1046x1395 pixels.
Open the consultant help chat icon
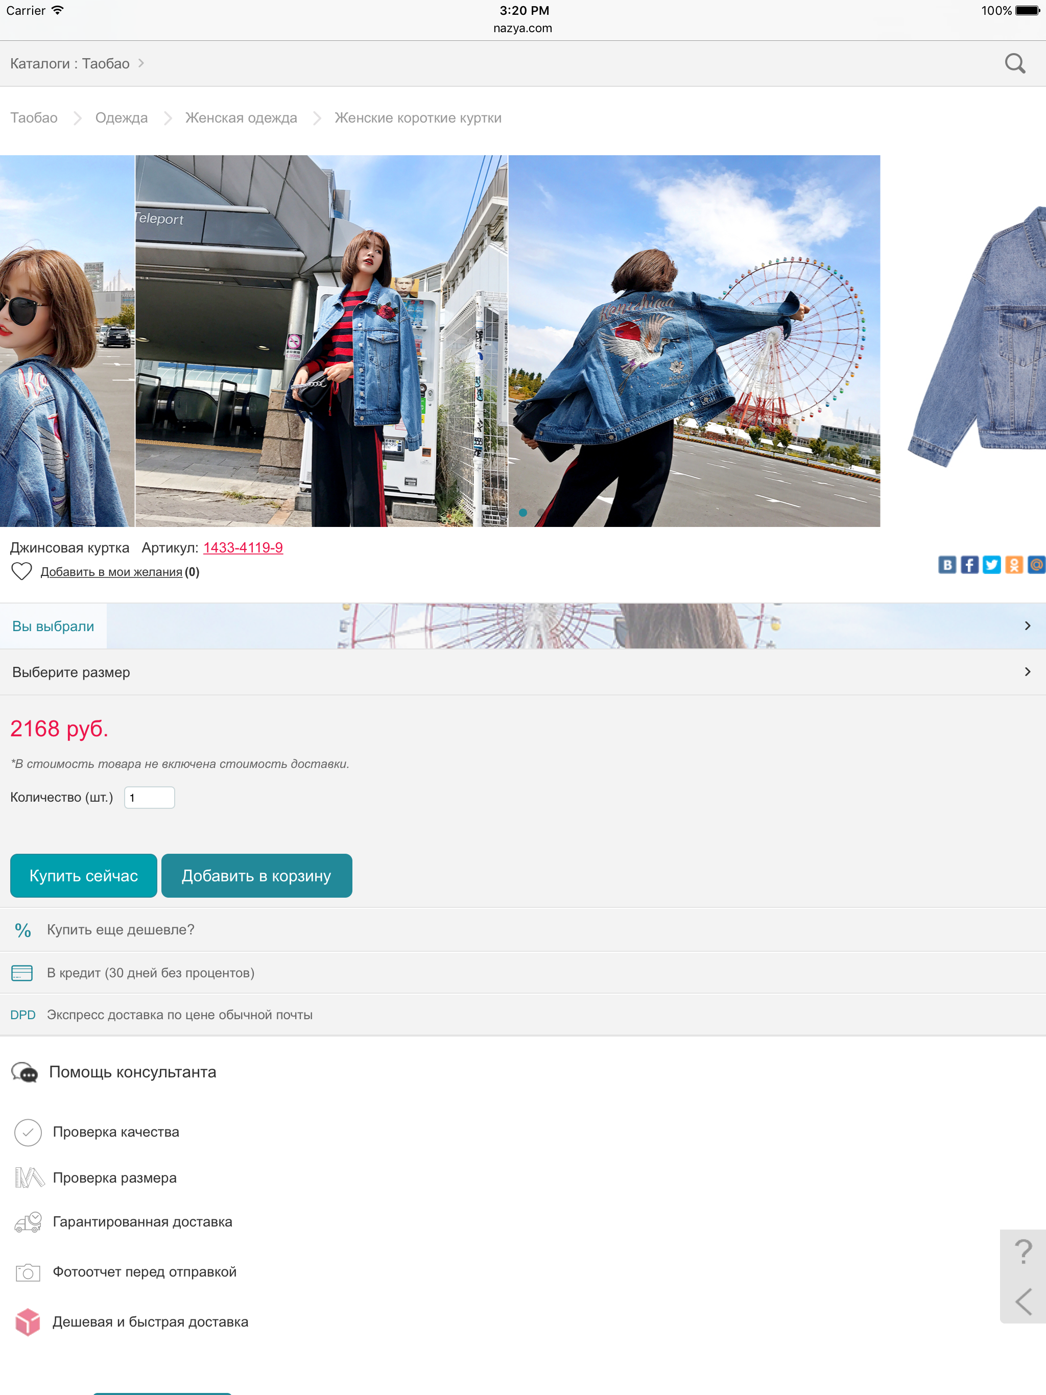pos(25,1072)
